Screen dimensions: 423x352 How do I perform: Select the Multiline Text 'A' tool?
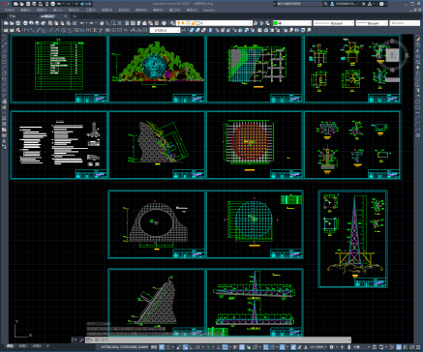[4, 140]
